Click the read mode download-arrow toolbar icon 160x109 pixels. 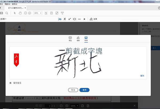click(62, 13)
